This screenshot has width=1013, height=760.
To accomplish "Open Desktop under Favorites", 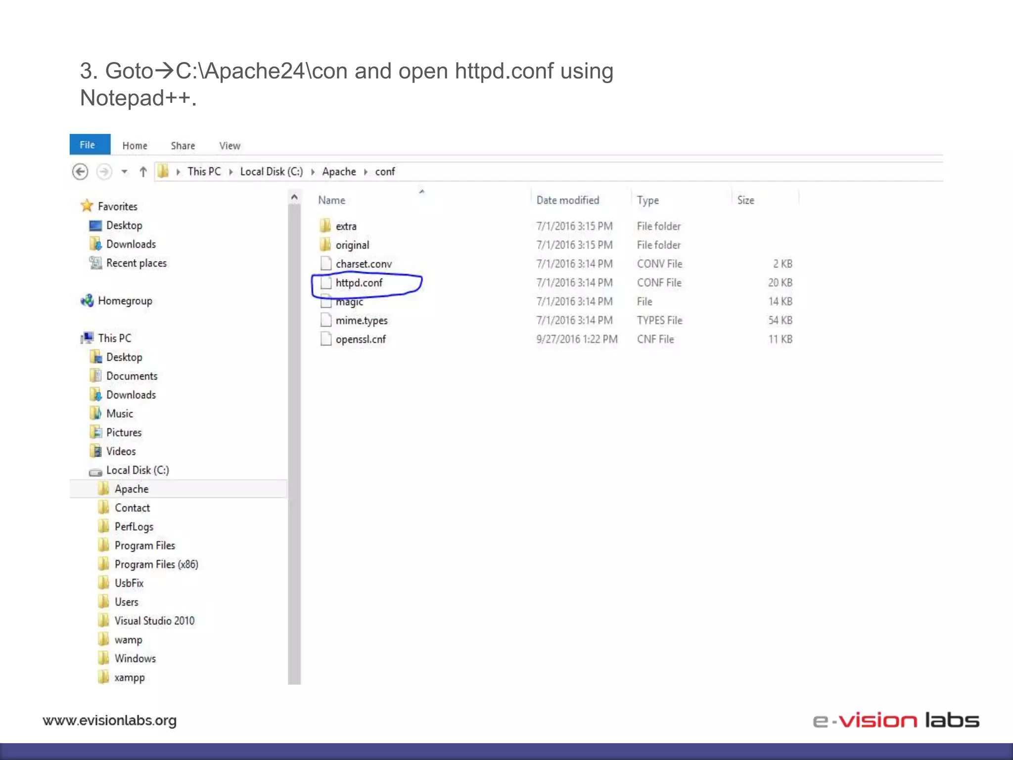I will click(124, 225).
